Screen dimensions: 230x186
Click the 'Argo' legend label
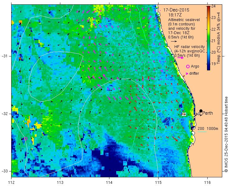click(x=195, y=66)
